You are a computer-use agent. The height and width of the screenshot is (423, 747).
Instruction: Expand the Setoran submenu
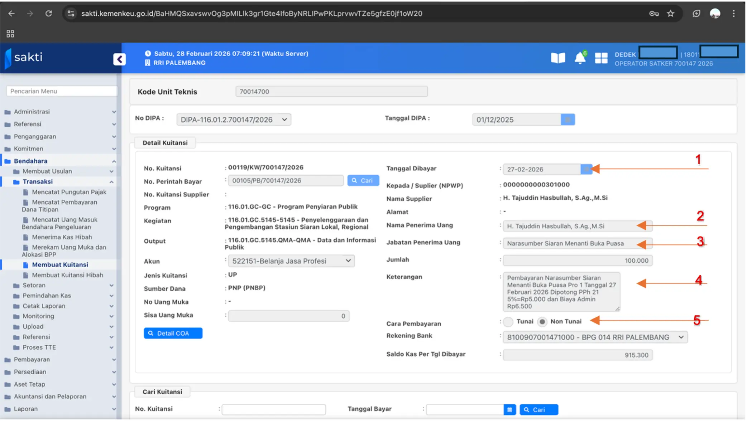point(34,285)
